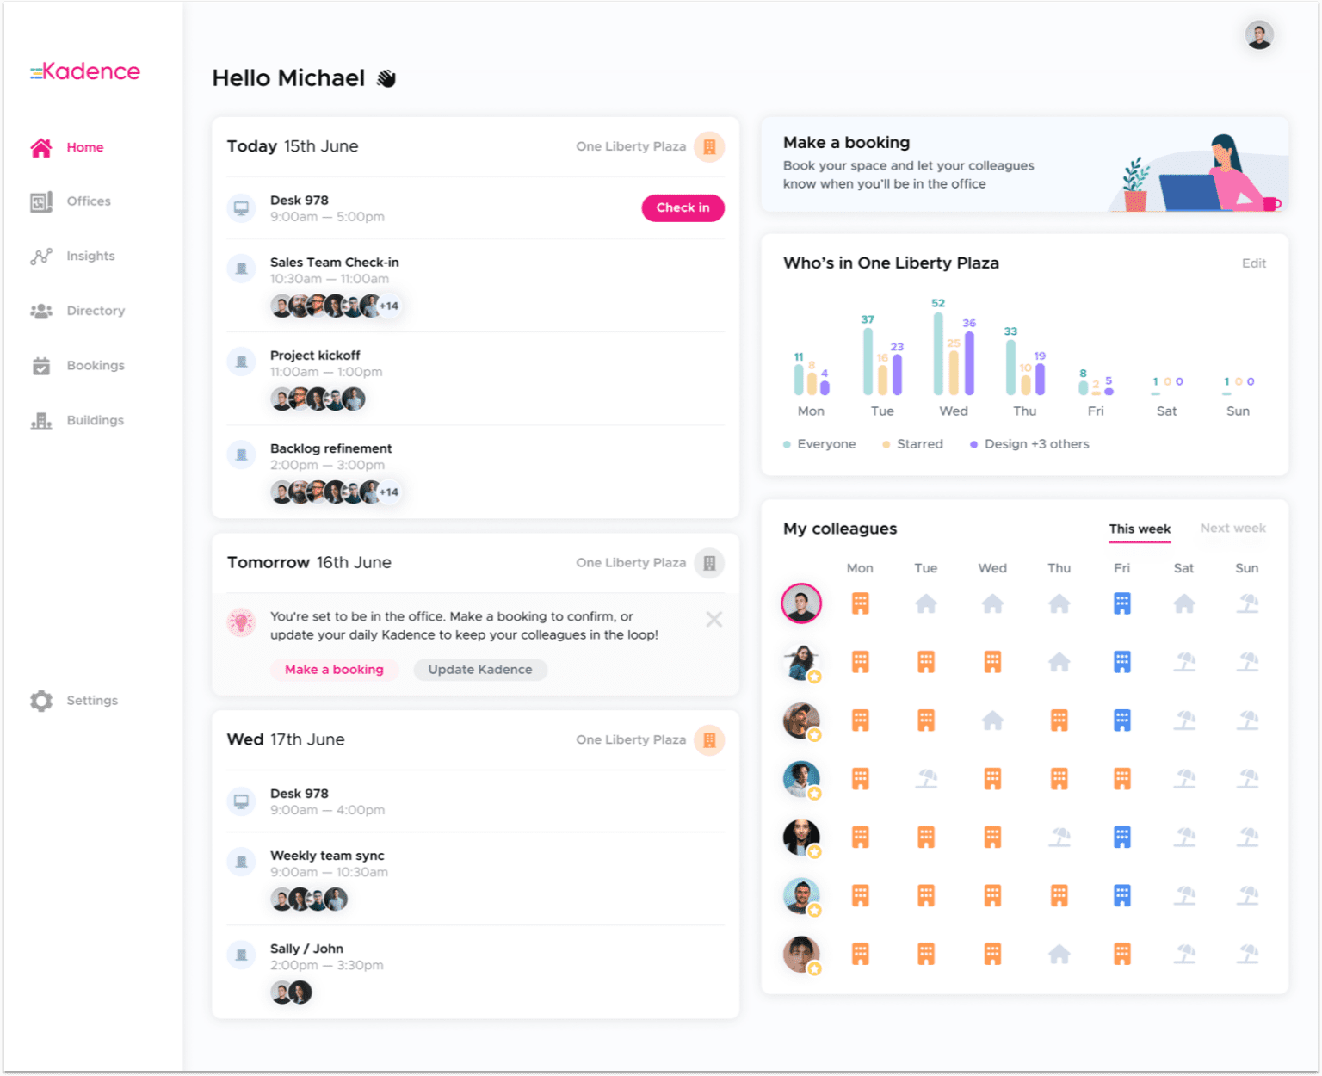Open Insights in the sidebar
Viewport: 1322px width, 1076px height.
coord(90,257)
